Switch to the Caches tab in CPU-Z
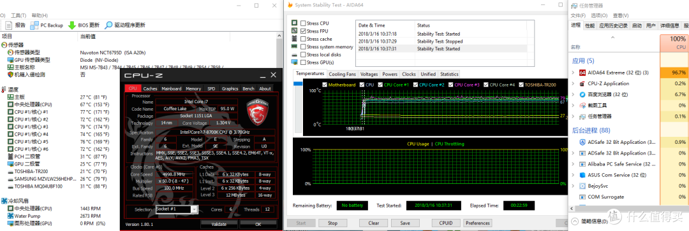Screen dimensions: 689x231 click(x=151, y=88)
